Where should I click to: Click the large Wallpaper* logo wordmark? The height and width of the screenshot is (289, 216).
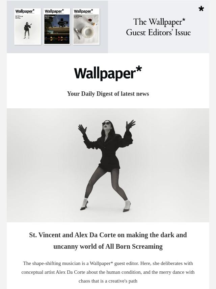[108, 73]
